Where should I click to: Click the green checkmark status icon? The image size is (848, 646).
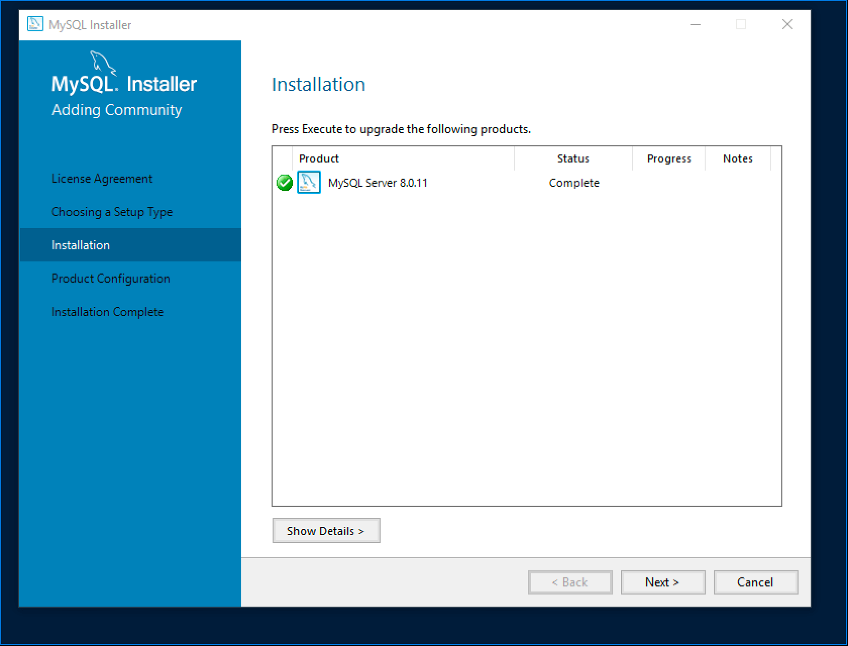point(285,183)
